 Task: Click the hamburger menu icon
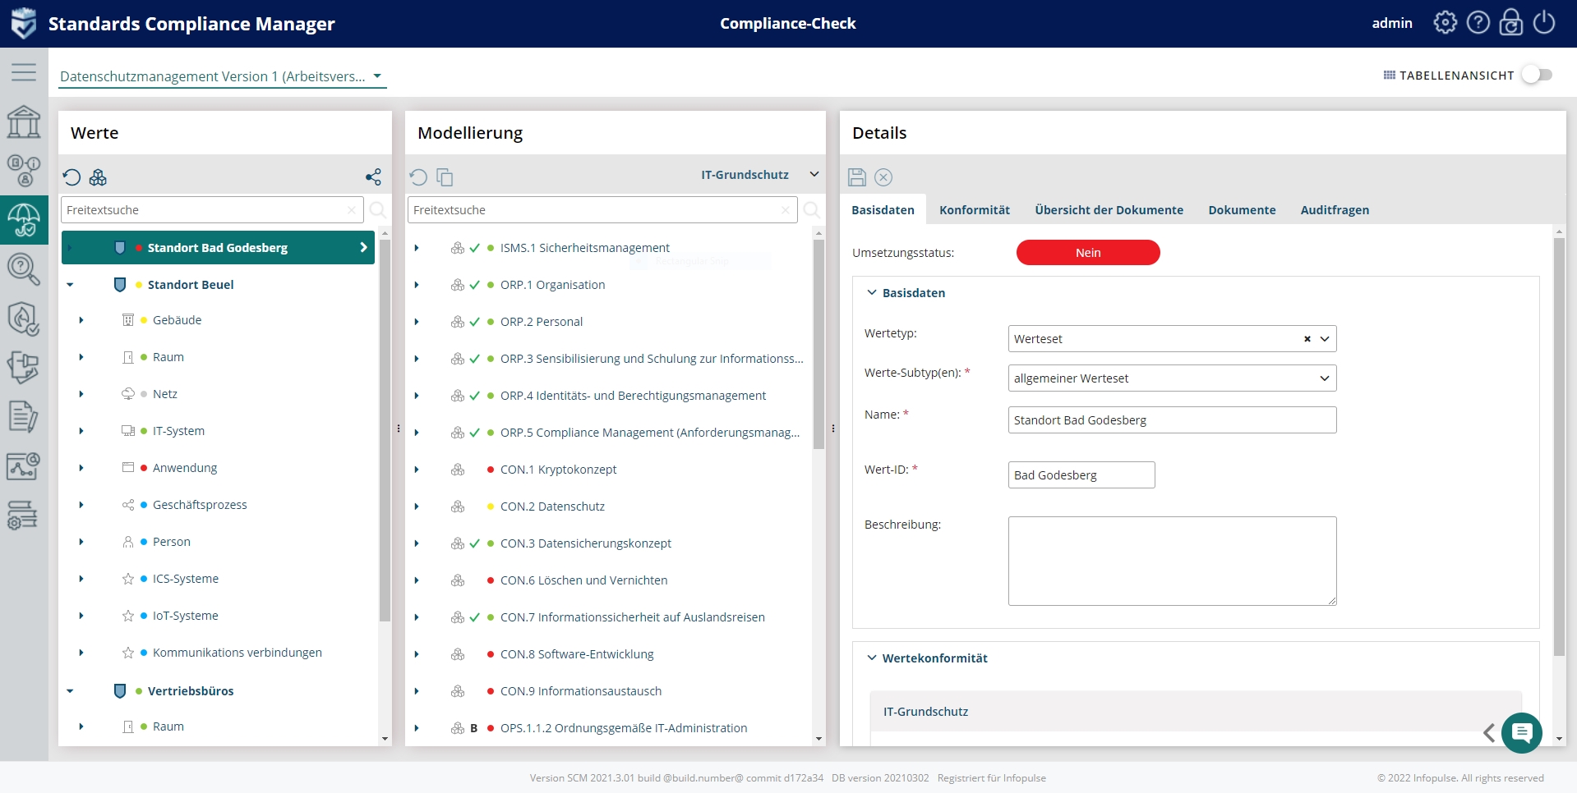pyautogui.click(x=24, y=72)
